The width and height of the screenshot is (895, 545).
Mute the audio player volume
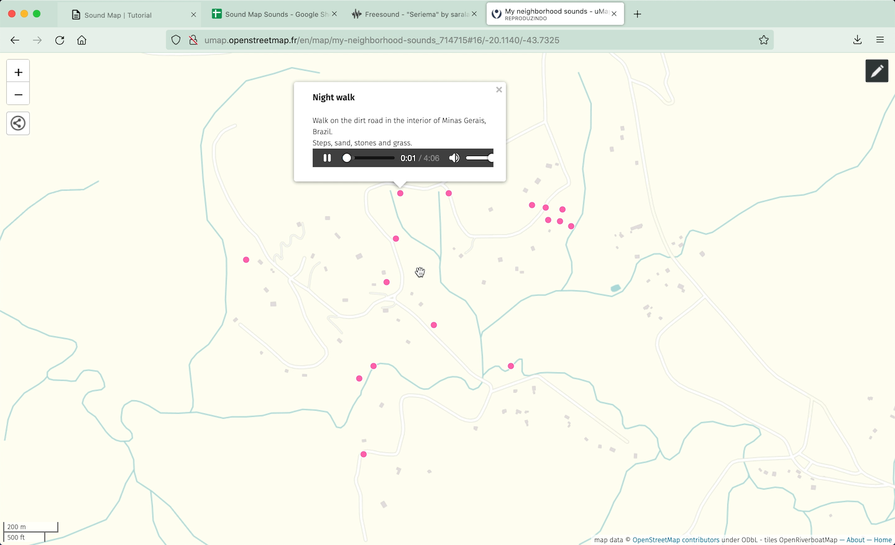(x=454, y=158)
